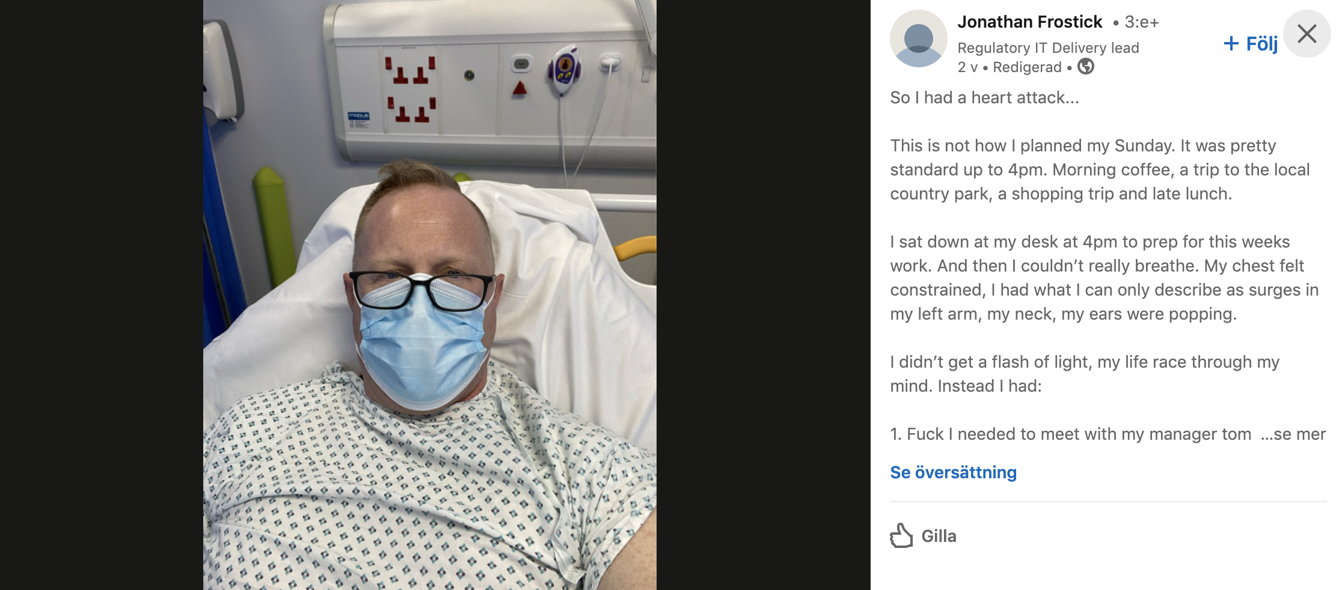Click Regulatory IT Delivery lead headline
Screen dimensions: 1342x590
click(1048, 47)
